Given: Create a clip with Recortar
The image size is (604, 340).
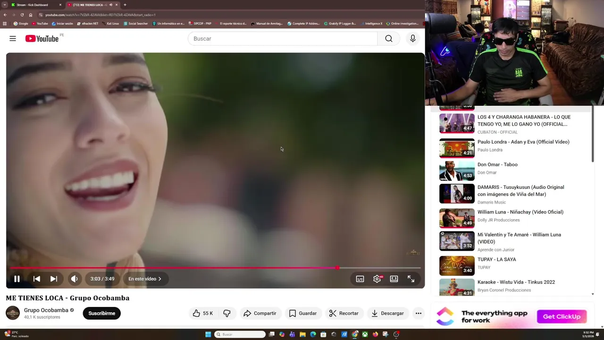Looking at the screenshot, I should pyautogui.click(x=344, y=313).
